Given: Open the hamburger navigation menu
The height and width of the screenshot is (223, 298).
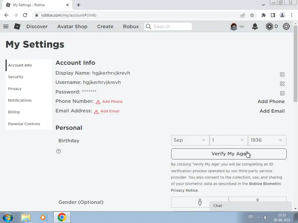Looking at the screenshot, I should (6, 26).
